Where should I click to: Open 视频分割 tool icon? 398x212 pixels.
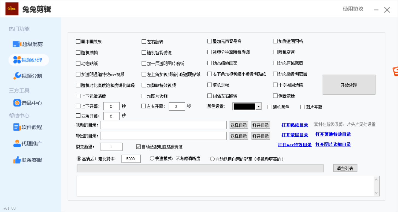click(x=17, y=76)
